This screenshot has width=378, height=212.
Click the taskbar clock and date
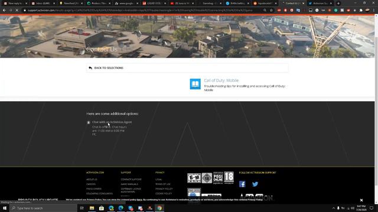361,208
